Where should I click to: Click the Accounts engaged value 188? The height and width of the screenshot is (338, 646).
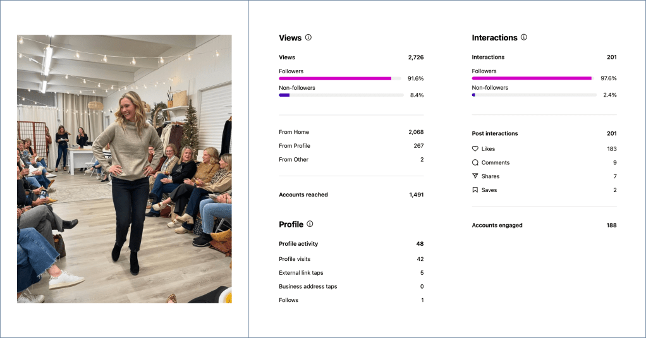pyautogui.click(x=611, y=225)
